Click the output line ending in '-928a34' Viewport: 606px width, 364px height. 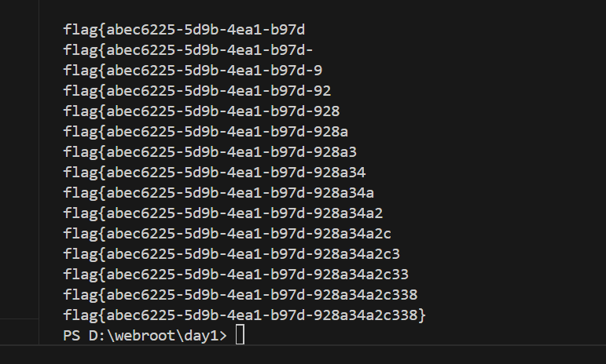[x=215, y=173]
